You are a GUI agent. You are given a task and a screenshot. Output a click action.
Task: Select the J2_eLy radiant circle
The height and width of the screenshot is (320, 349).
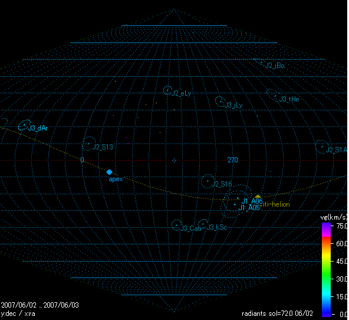tap(167, 90)
